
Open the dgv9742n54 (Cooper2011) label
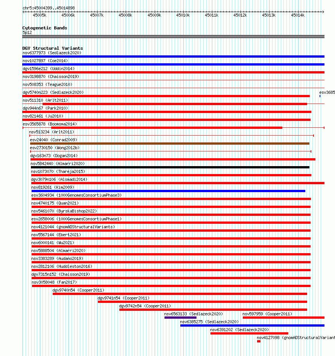(x=145, y=306)
